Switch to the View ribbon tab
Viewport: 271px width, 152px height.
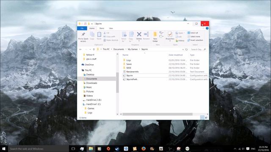coord(111,28)
